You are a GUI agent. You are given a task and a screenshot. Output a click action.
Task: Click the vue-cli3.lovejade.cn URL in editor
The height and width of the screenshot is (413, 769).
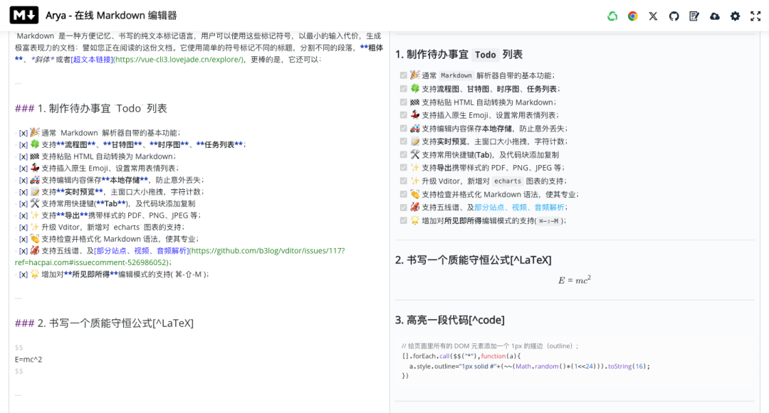coord(179,59)
